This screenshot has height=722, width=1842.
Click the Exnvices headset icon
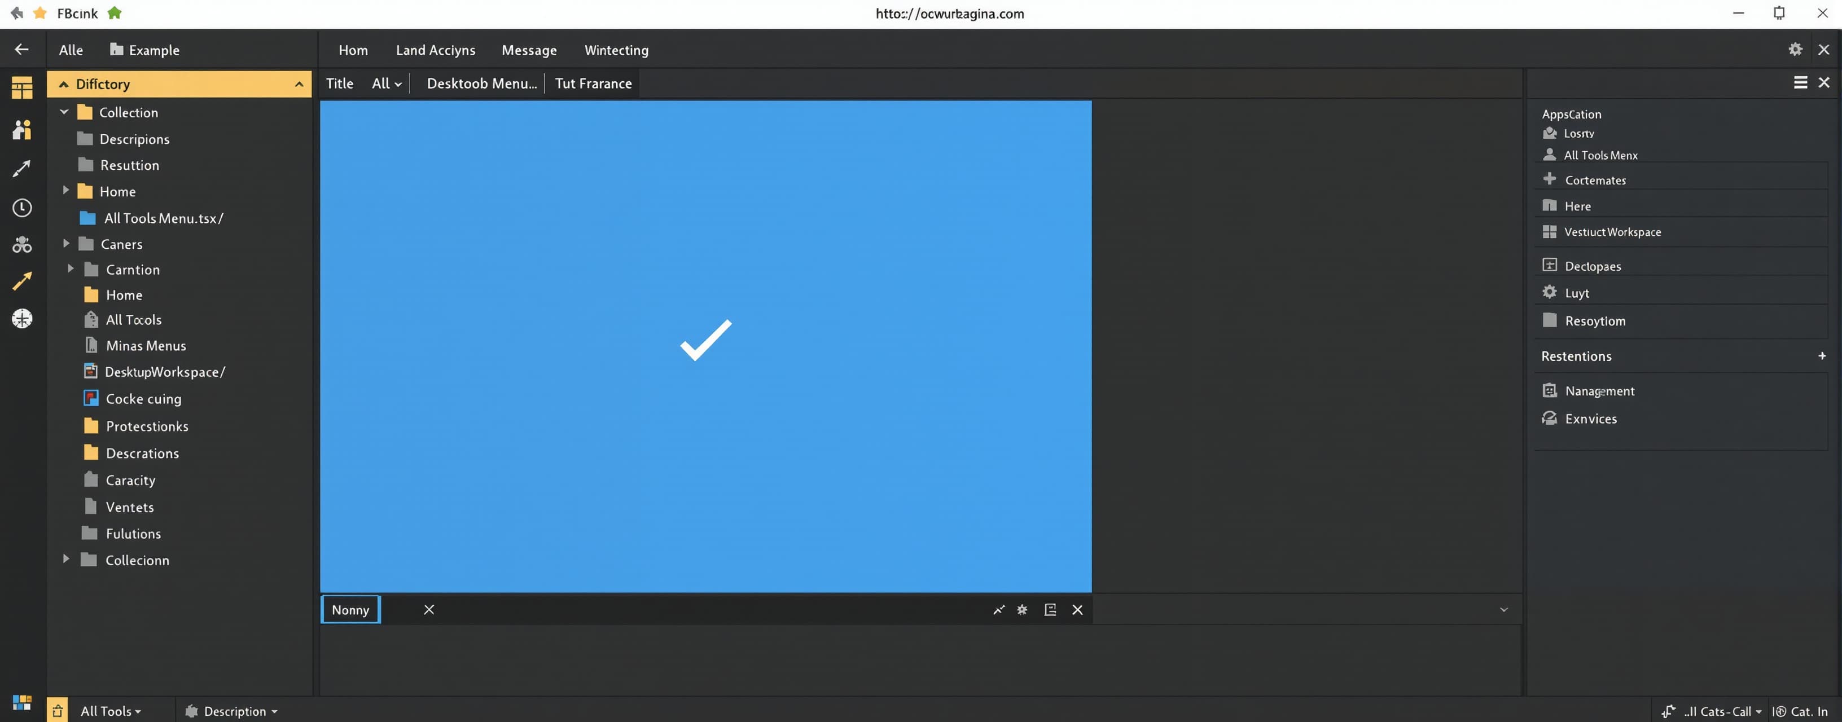tap(1550, 418)
